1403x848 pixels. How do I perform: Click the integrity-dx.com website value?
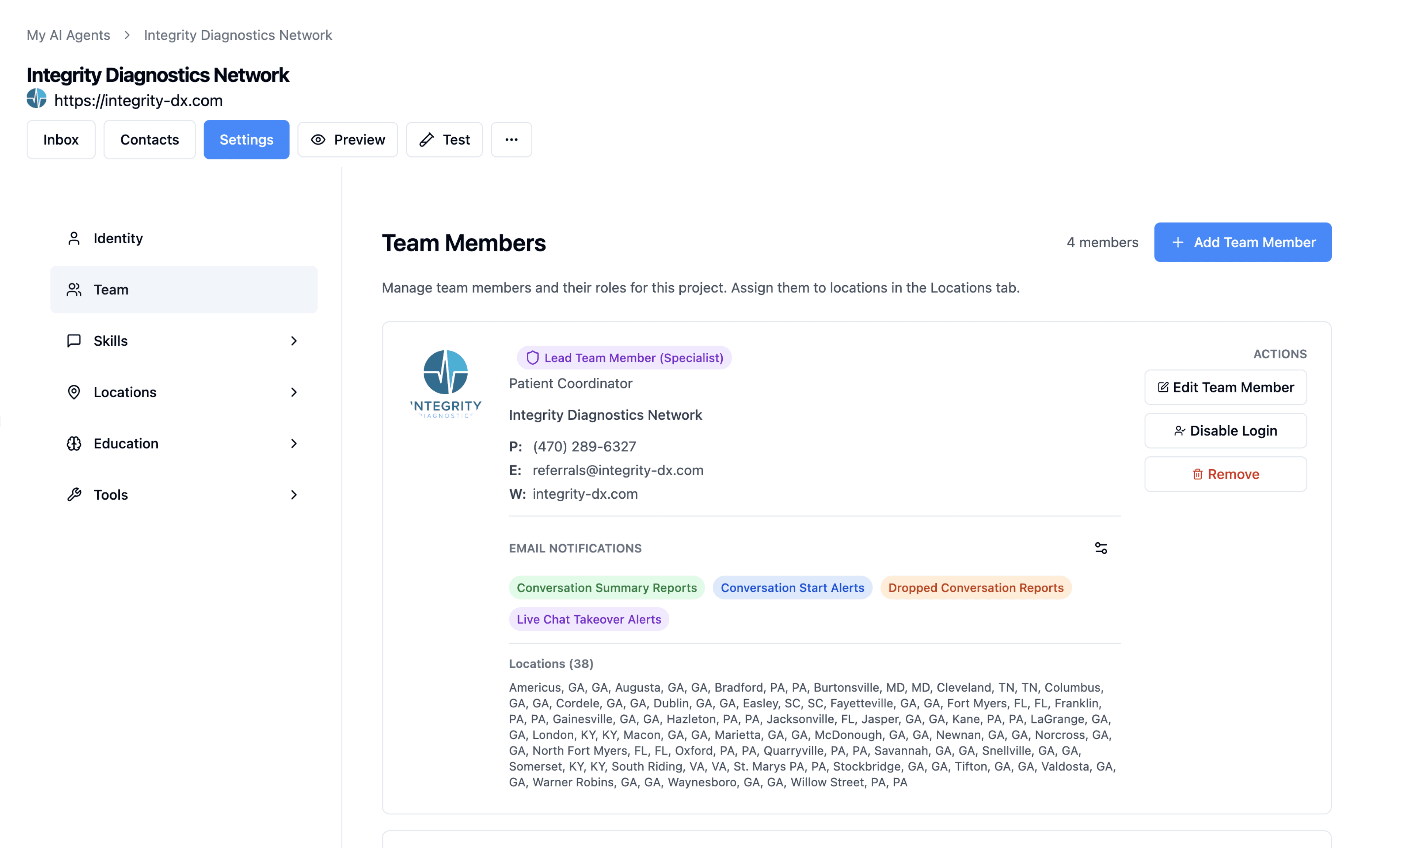pyautogui.click(x=585, y=494)
